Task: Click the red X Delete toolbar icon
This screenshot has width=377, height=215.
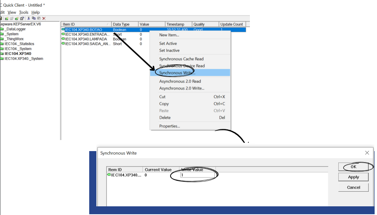Action: (44, 19)
